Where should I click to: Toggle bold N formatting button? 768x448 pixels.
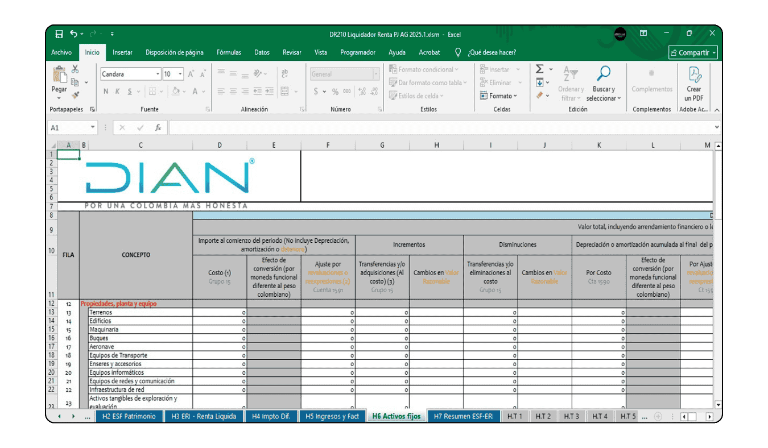coord(106,92)
